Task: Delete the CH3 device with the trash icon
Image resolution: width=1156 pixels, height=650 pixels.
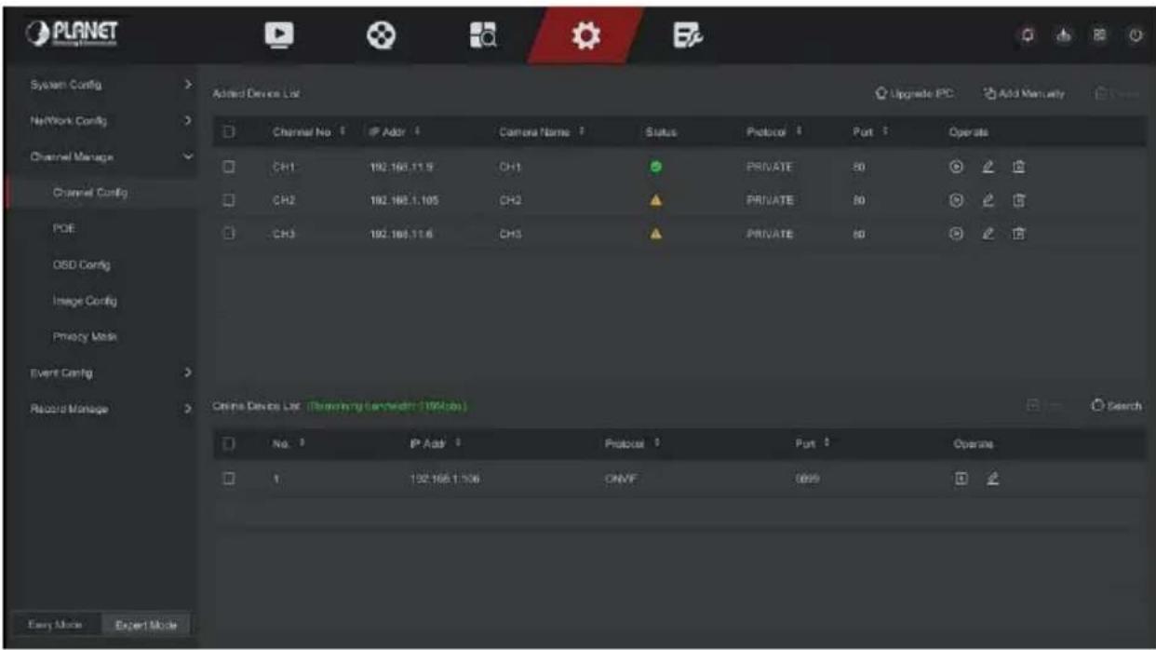Action: pyautogui.click(x=1018, y=236)
